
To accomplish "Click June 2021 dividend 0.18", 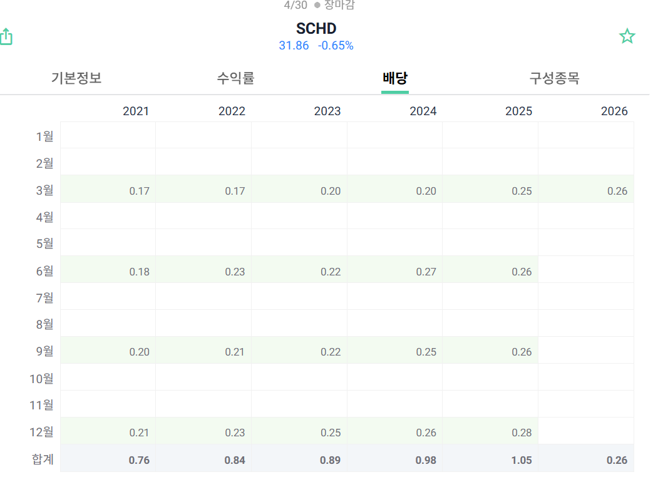I will [x=139, y=272].
